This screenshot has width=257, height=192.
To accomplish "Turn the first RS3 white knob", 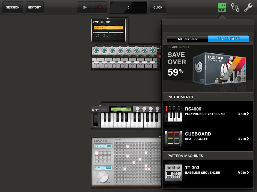I will point(138,108).
